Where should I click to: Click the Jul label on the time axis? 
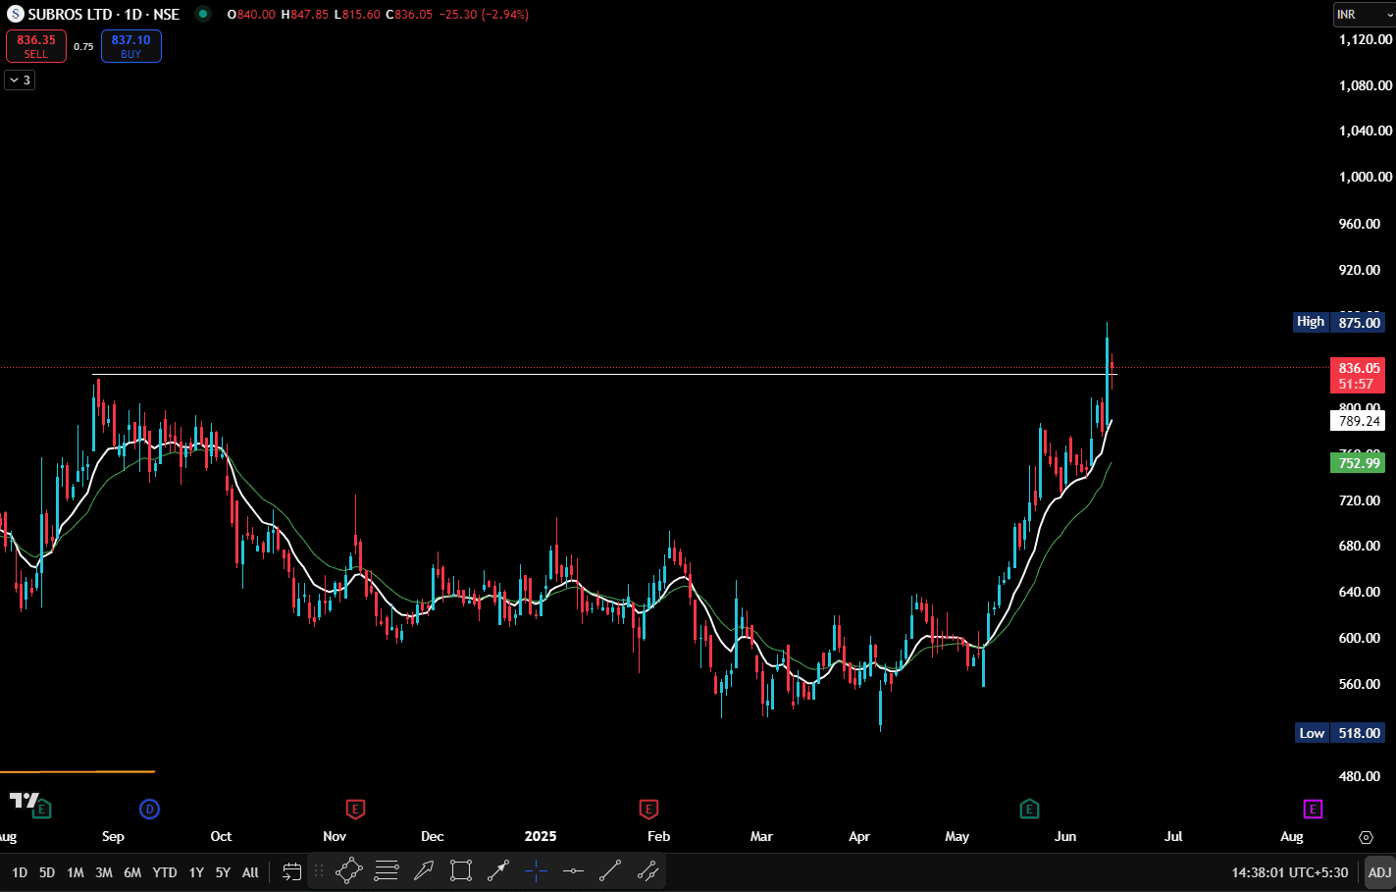1173,837
